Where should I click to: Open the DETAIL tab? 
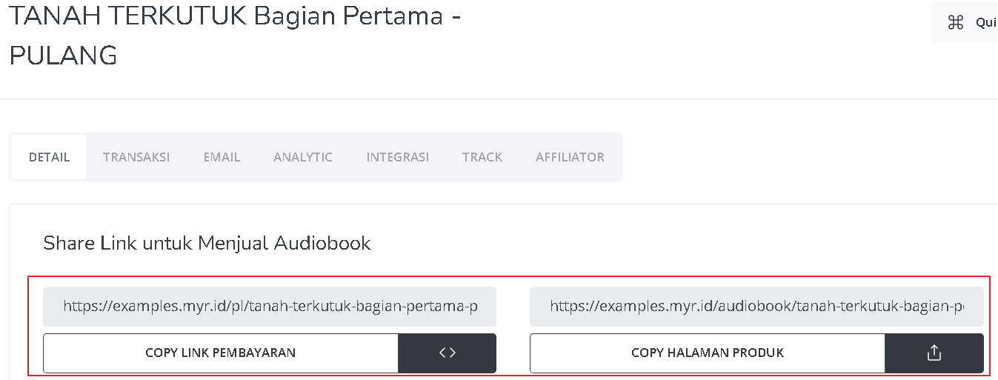tap(49, 157)
